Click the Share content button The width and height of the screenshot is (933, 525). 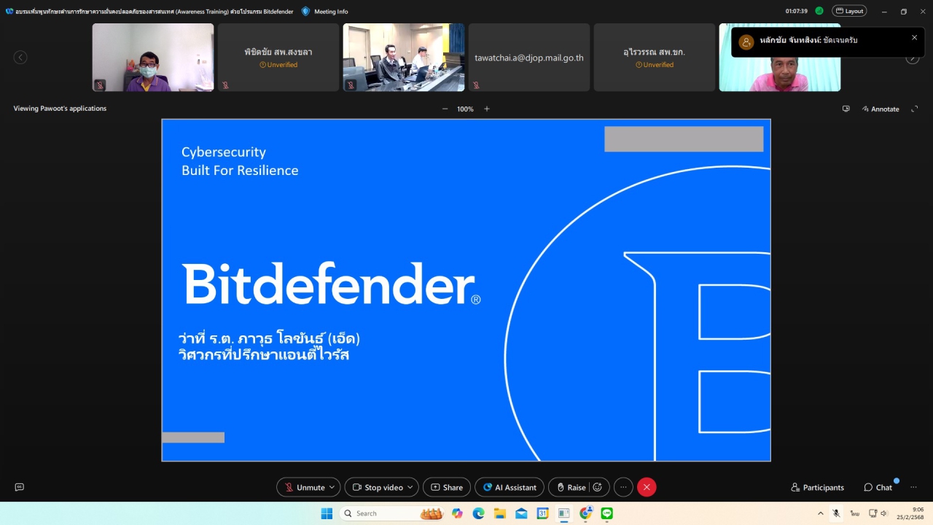click(x=446, y=487)
